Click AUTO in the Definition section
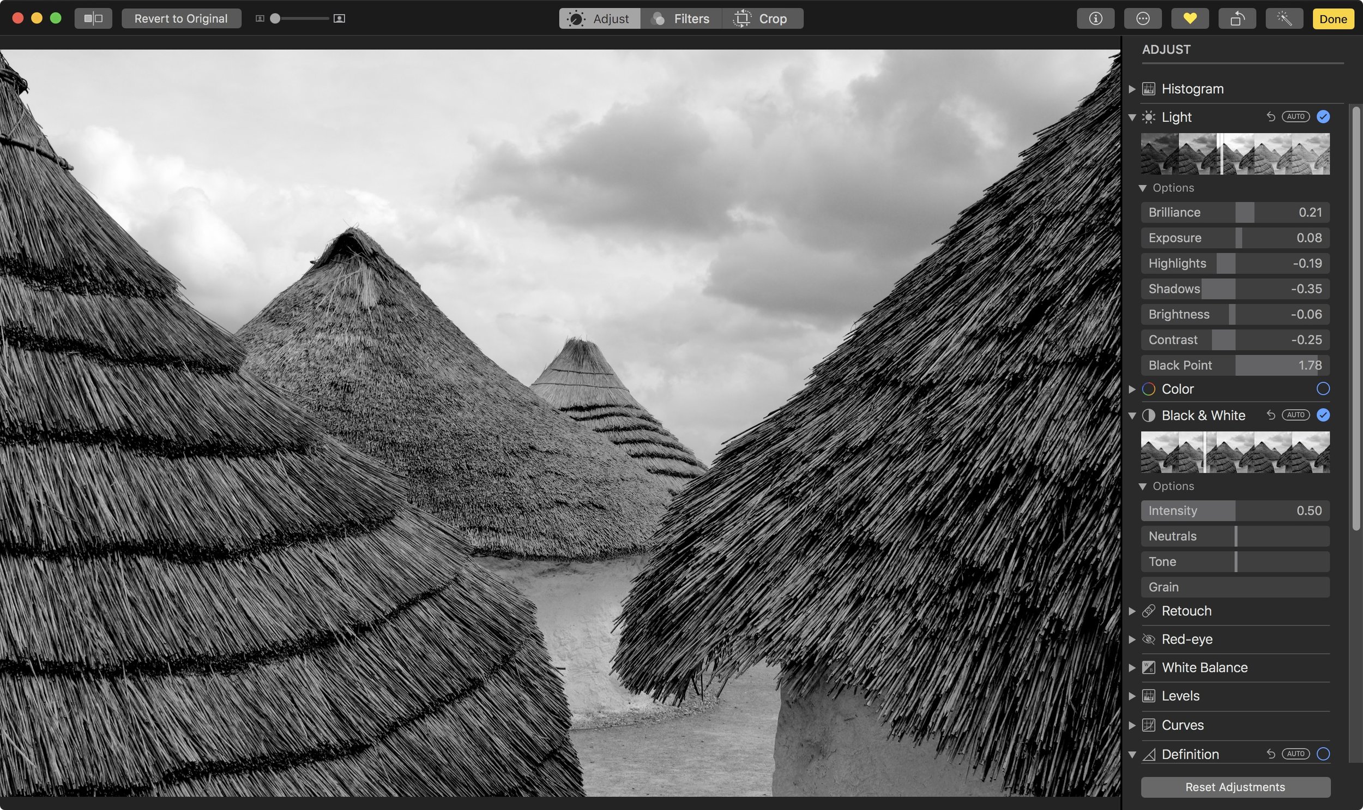The width and height of the screenshot is (1363, 810). [x=1295, y=754]
